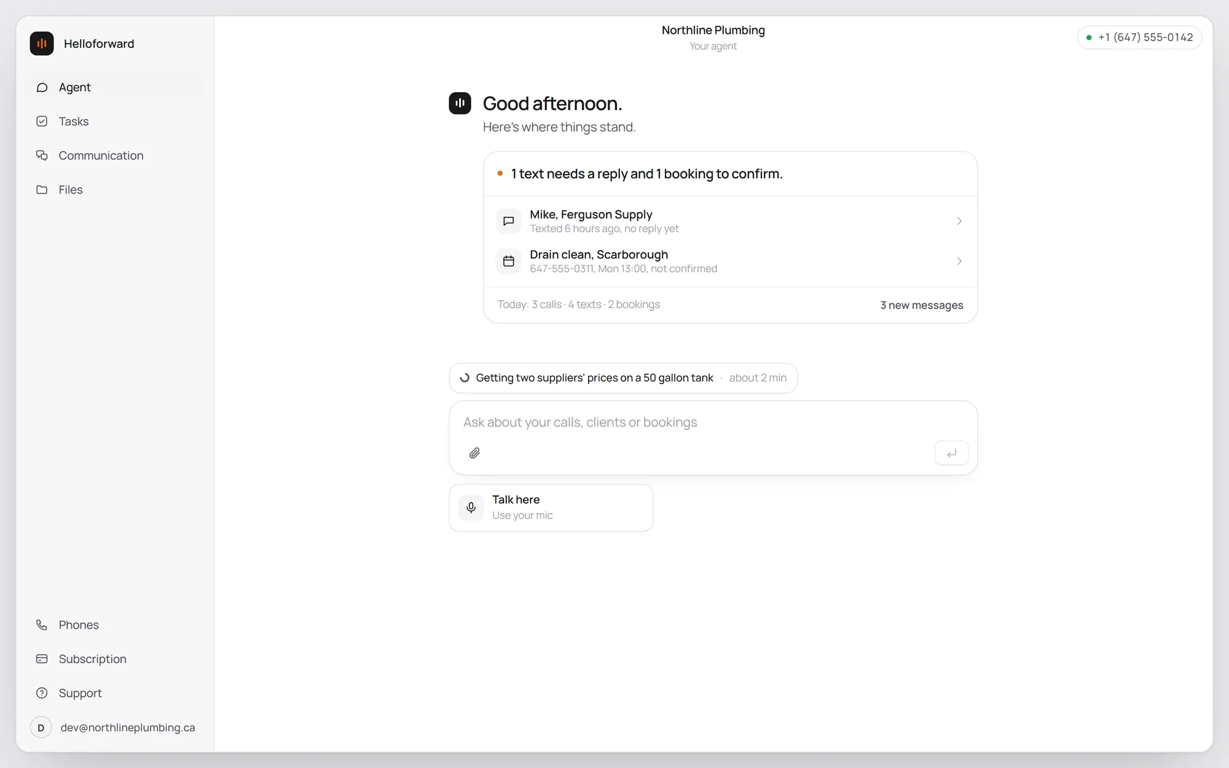Viewport: 1229px width, 768px height.
Task: Click the 'Talk here' mic button
Action: tap(551, 507)
